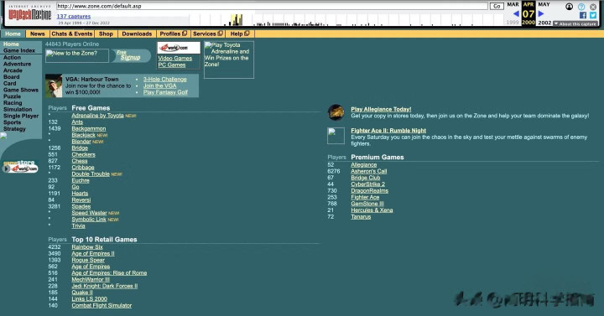Open the 137 captures link
The image size is (604, 316).
coord(74,16)
